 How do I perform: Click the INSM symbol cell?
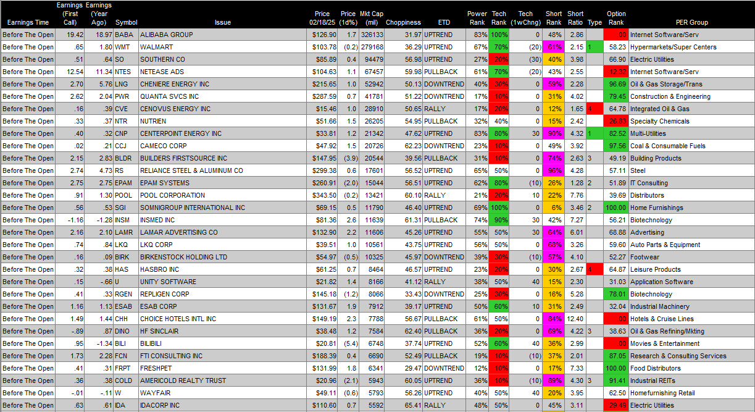coord(126,220)
